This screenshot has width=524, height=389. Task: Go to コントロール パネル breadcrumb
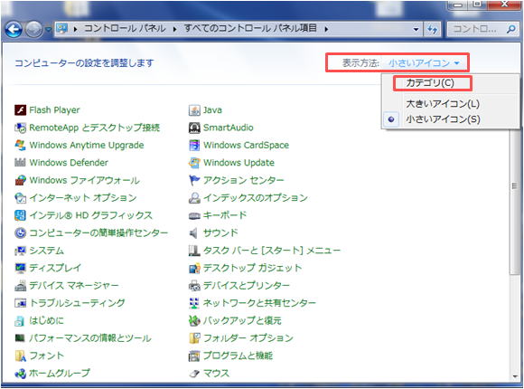(125, 28)
